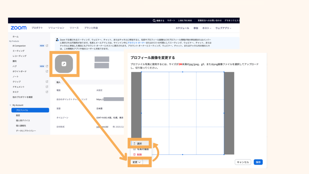Click the external link icon beside クリップ

tap(47, 82)
